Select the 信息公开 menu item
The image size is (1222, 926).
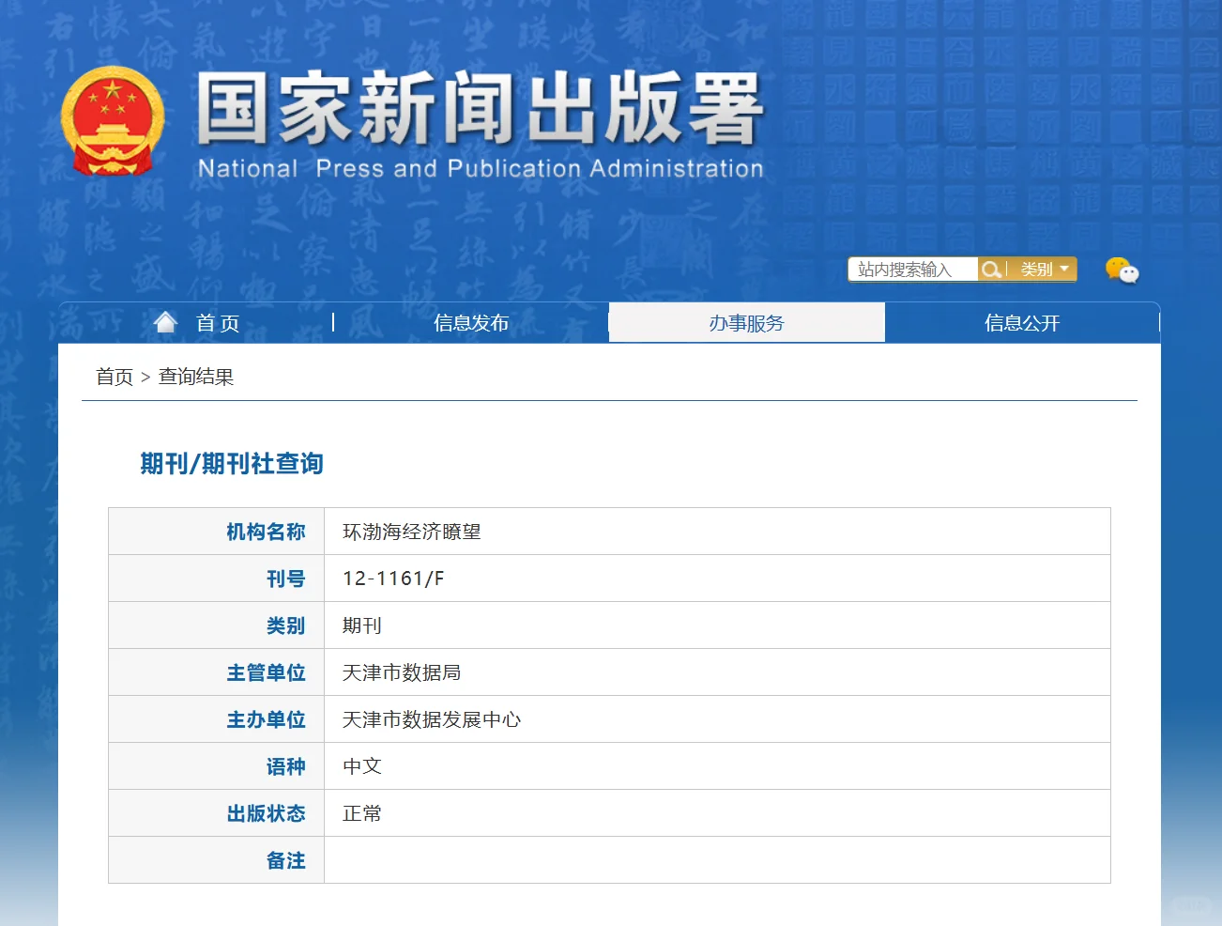(1022, 322)
